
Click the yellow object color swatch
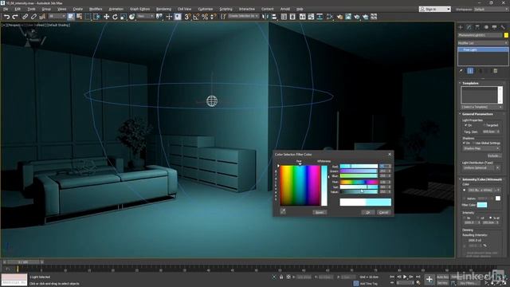click(506, 35)
